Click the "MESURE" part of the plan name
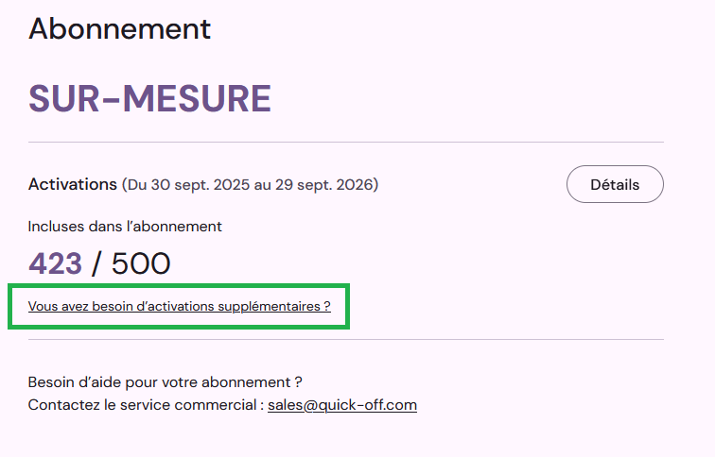The image size is (715, 457). click(197, 98)
